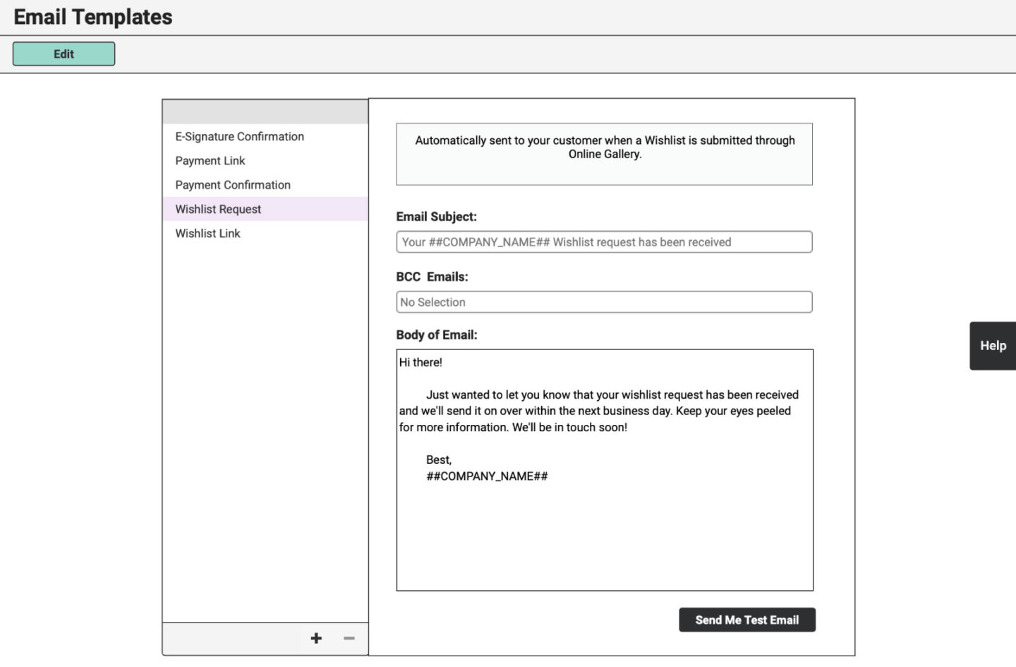
Task: Click the Edit button
Action: tap(64, 53)
